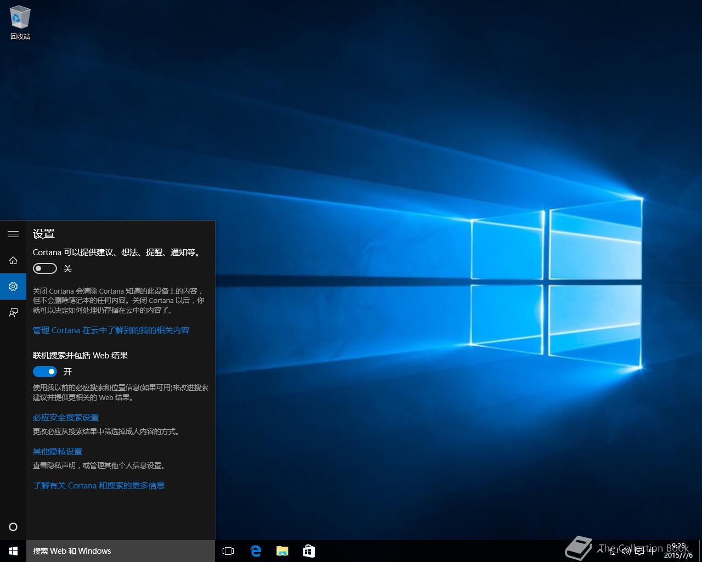Click the Cortana 可以提供建议 description text
This screenshot has height=562, width=702.
[118, 252]
